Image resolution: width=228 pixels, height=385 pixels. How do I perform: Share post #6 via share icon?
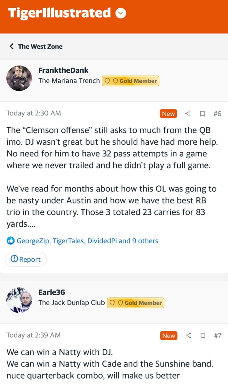pyautogui.click(x=188, y=114)
